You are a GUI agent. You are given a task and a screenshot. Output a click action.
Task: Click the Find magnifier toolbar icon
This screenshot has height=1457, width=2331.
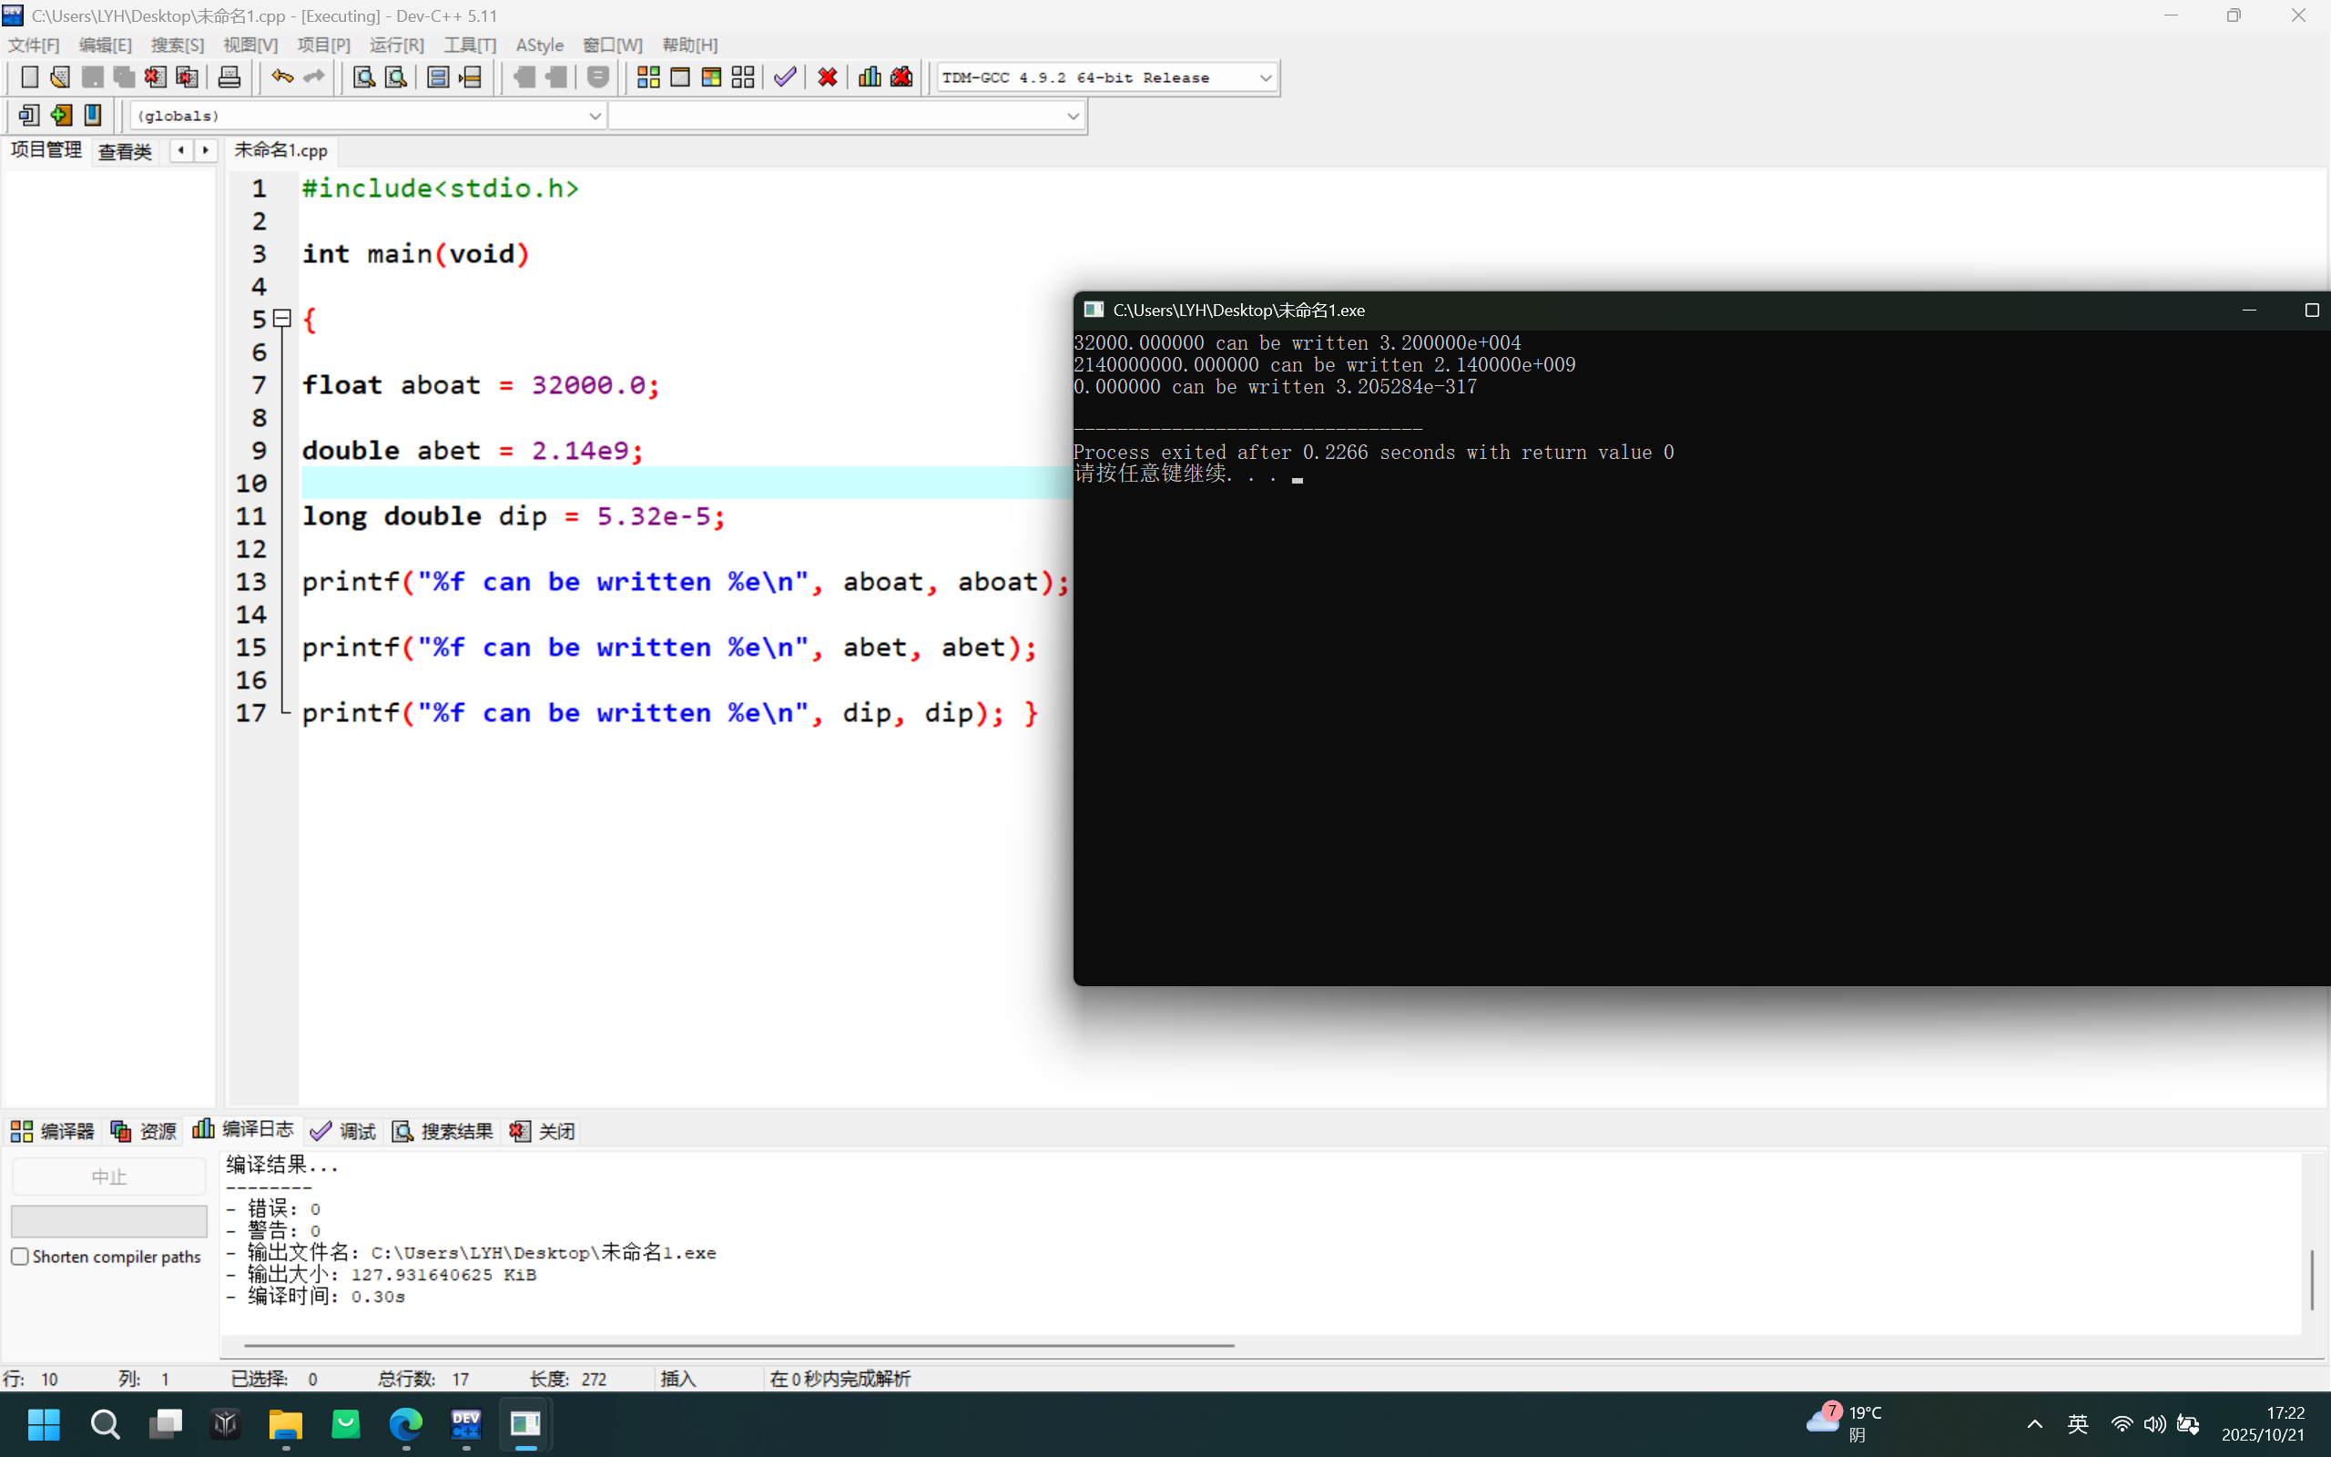click(x=363, y=77)
